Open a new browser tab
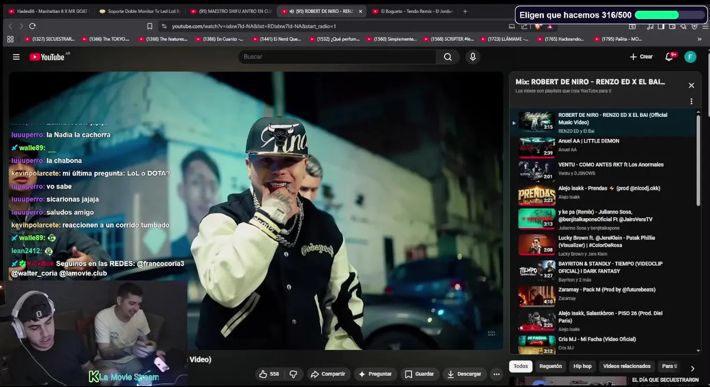This screenshot has height=387, width=710. 465,11
